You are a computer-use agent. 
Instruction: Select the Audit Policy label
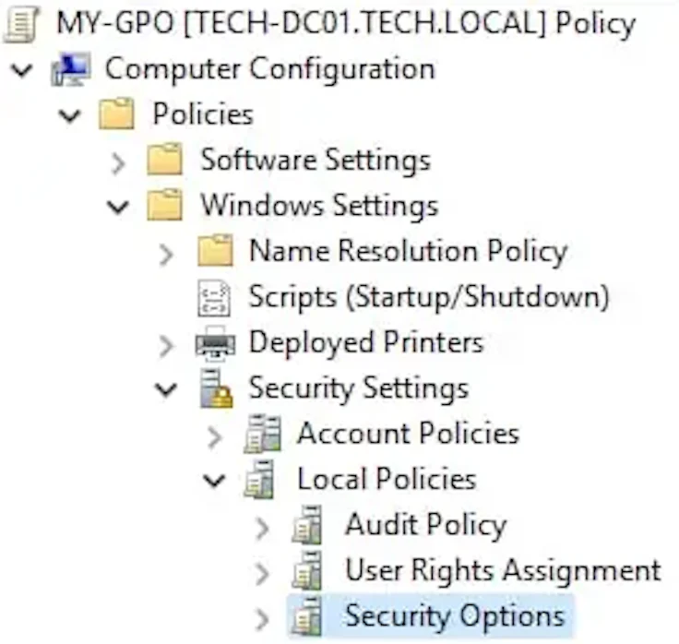coord(426,525)
